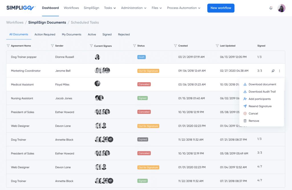The height and width of the screenshot is (190, 292).
Task: Click filter icon beside Status column
Action: (134, 46)
